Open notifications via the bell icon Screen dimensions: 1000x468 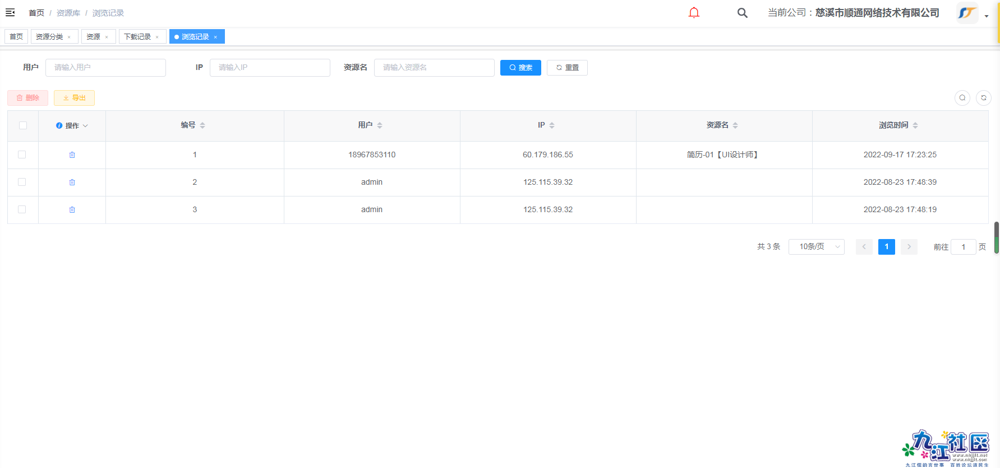coord(694,12)
